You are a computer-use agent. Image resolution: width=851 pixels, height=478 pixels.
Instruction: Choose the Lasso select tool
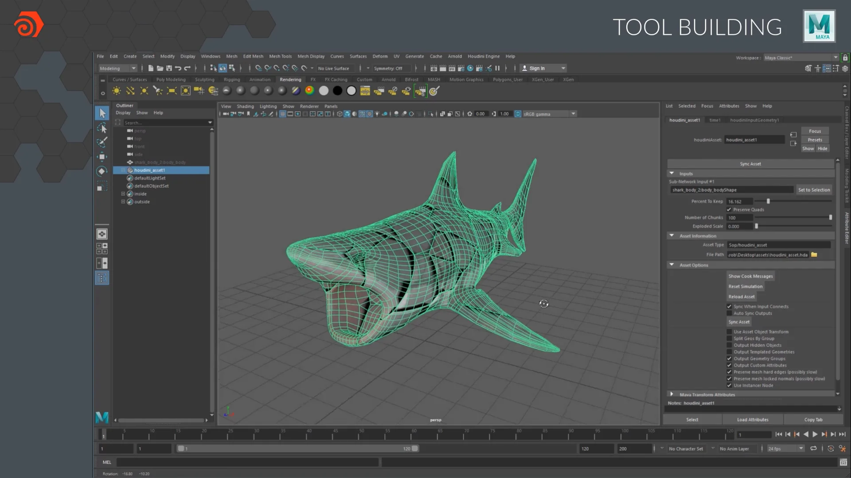pos(102,128)
